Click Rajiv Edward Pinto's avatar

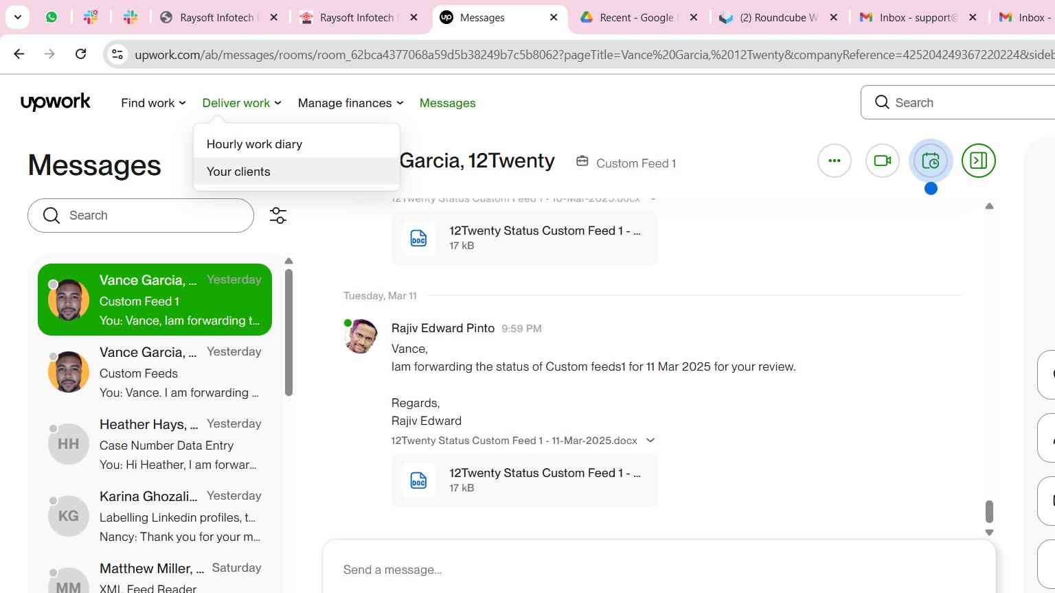pos(361,336)
